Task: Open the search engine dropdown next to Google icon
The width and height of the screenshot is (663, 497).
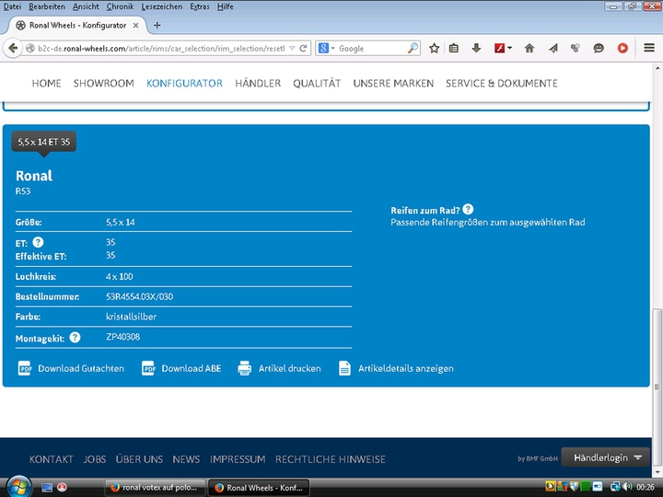Action: tap(333, 48)
